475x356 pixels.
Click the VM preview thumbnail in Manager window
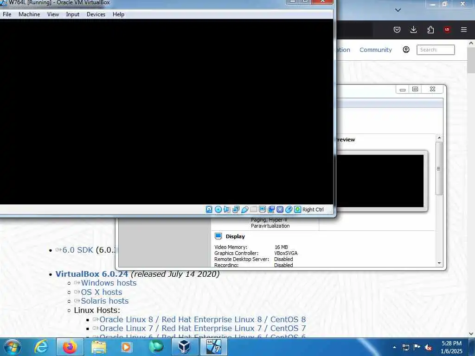[380, 181]
